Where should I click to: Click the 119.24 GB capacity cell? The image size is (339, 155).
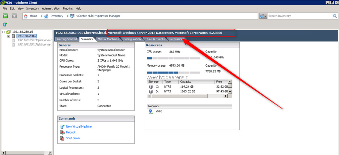click(187, 87)
